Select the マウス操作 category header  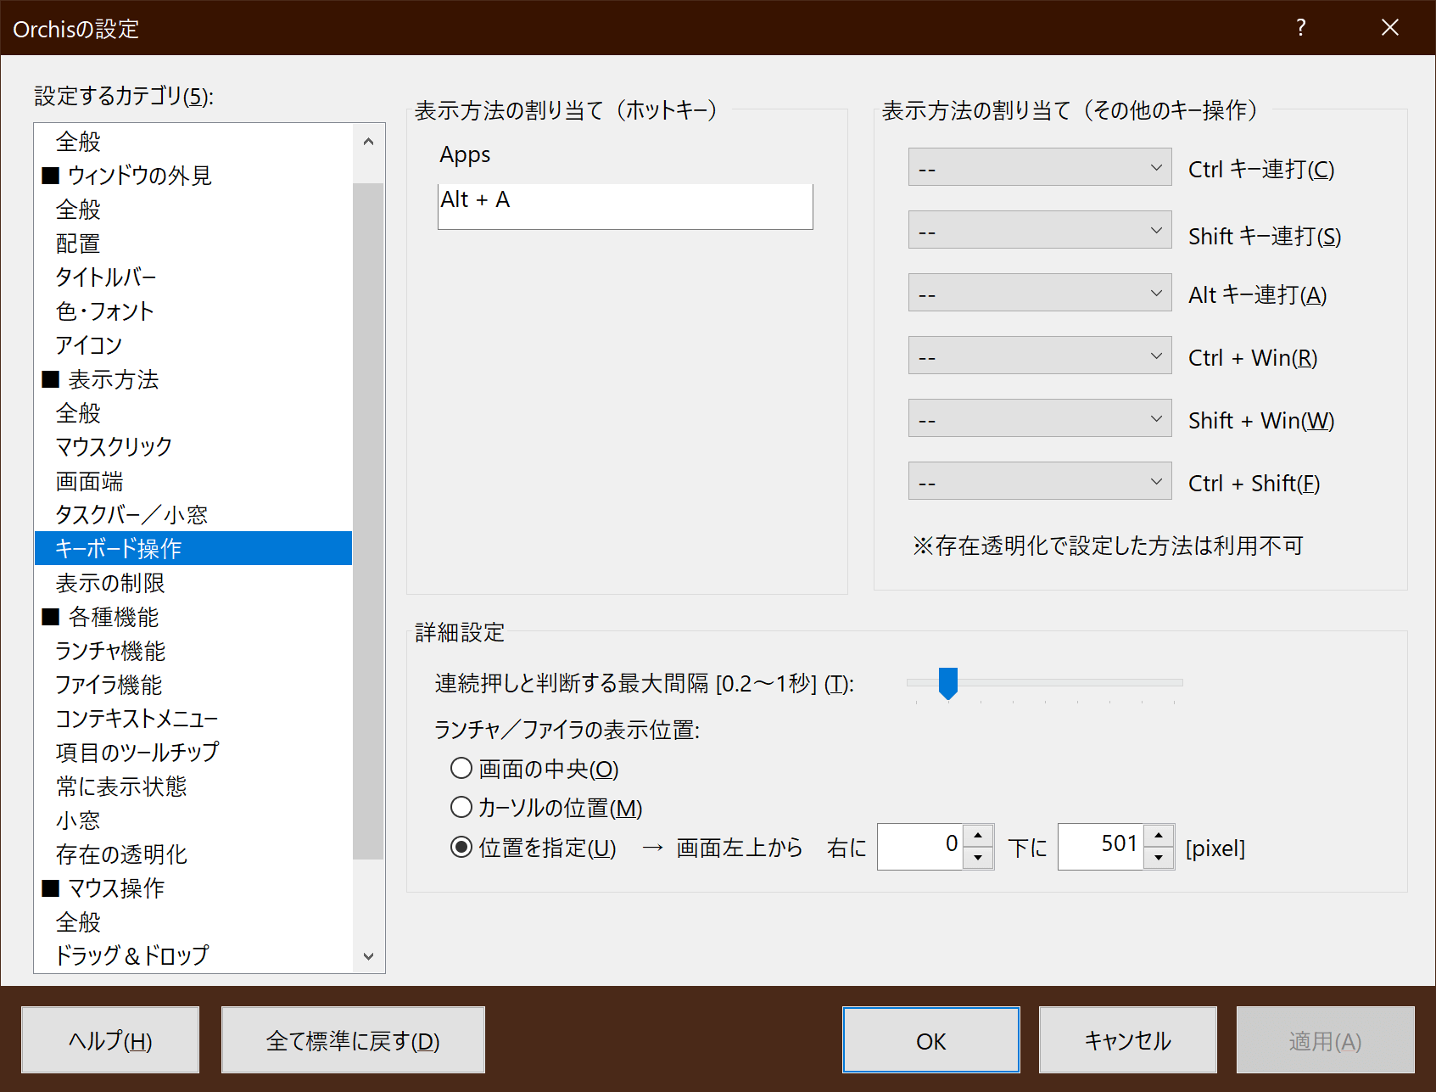[193, 888]
